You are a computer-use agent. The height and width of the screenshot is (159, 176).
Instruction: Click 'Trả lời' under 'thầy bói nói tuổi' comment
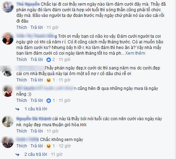(x=36, y=131)
